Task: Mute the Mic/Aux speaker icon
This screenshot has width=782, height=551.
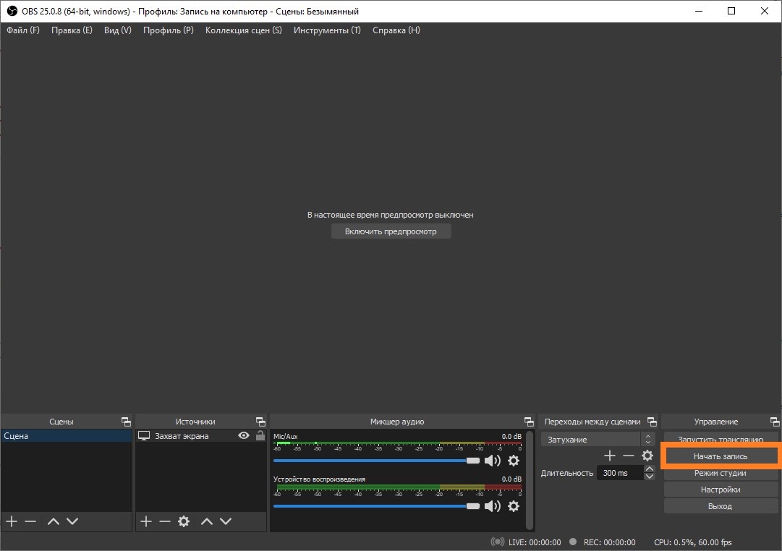Action: (492, 461)
